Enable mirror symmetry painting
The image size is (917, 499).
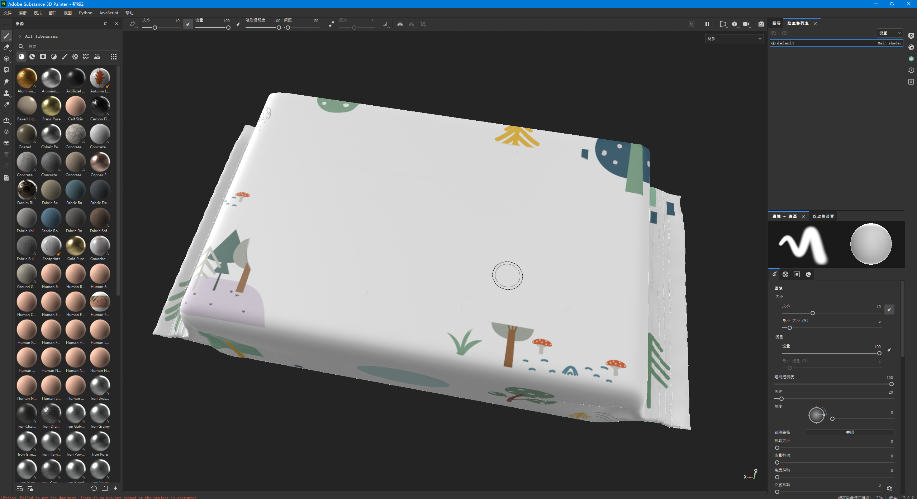coord(400,24)
